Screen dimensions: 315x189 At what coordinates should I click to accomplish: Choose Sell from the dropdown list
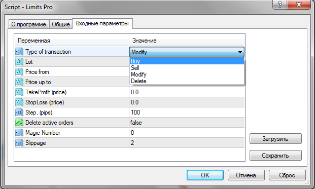(x=187, y=68)
